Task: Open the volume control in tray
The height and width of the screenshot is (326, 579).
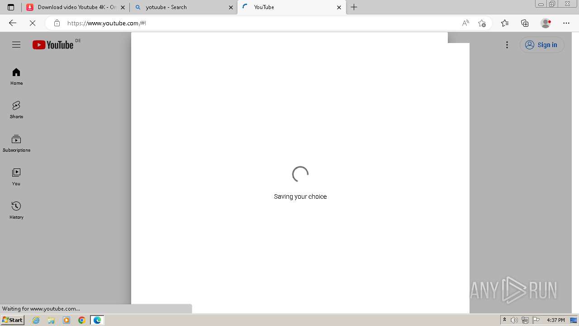Action: [514, 320]
